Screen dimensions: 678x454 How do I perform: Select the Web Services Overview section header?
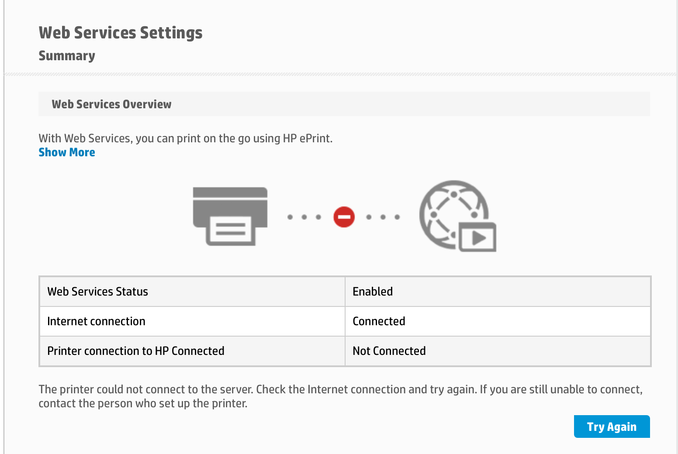pos(111,104)
